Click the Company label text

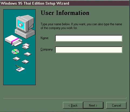[x=47, y=50]
